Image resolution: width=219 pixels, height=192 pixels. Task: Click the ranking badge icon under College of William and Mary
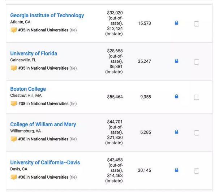(x=14, y=139)
